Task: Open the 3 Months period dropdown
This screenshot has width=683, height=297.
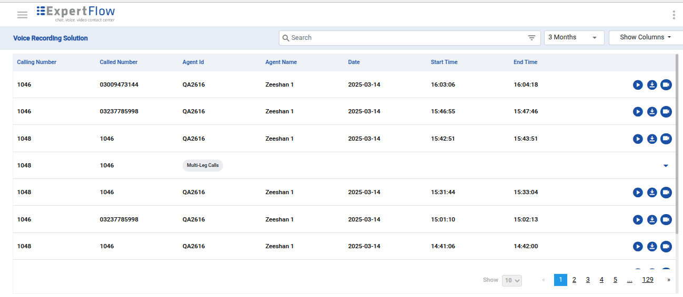Action: point(574,38)
